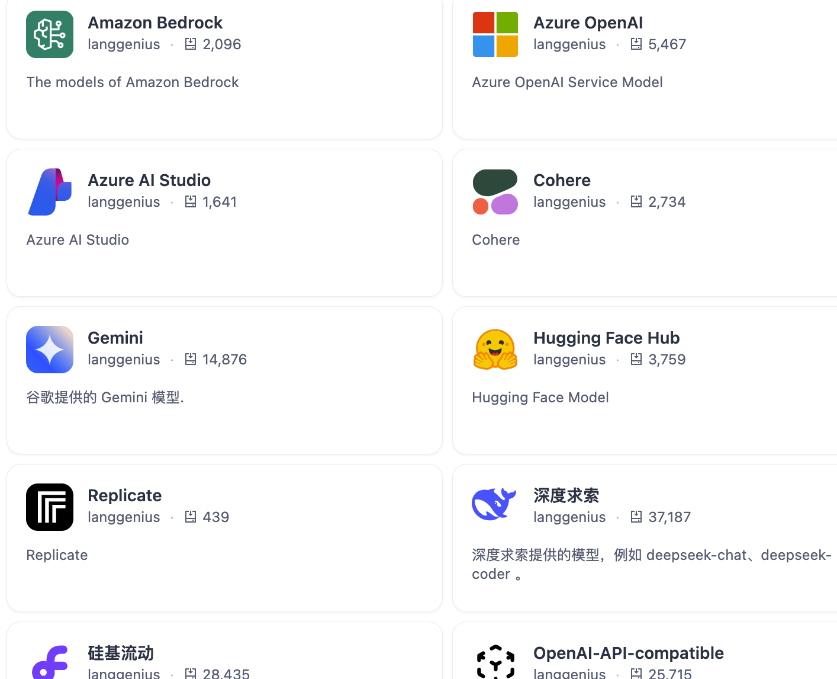Viewport: 837px width, 679px height.
Task: Open the Hugging Face Hub title
Action: (606, 338)
